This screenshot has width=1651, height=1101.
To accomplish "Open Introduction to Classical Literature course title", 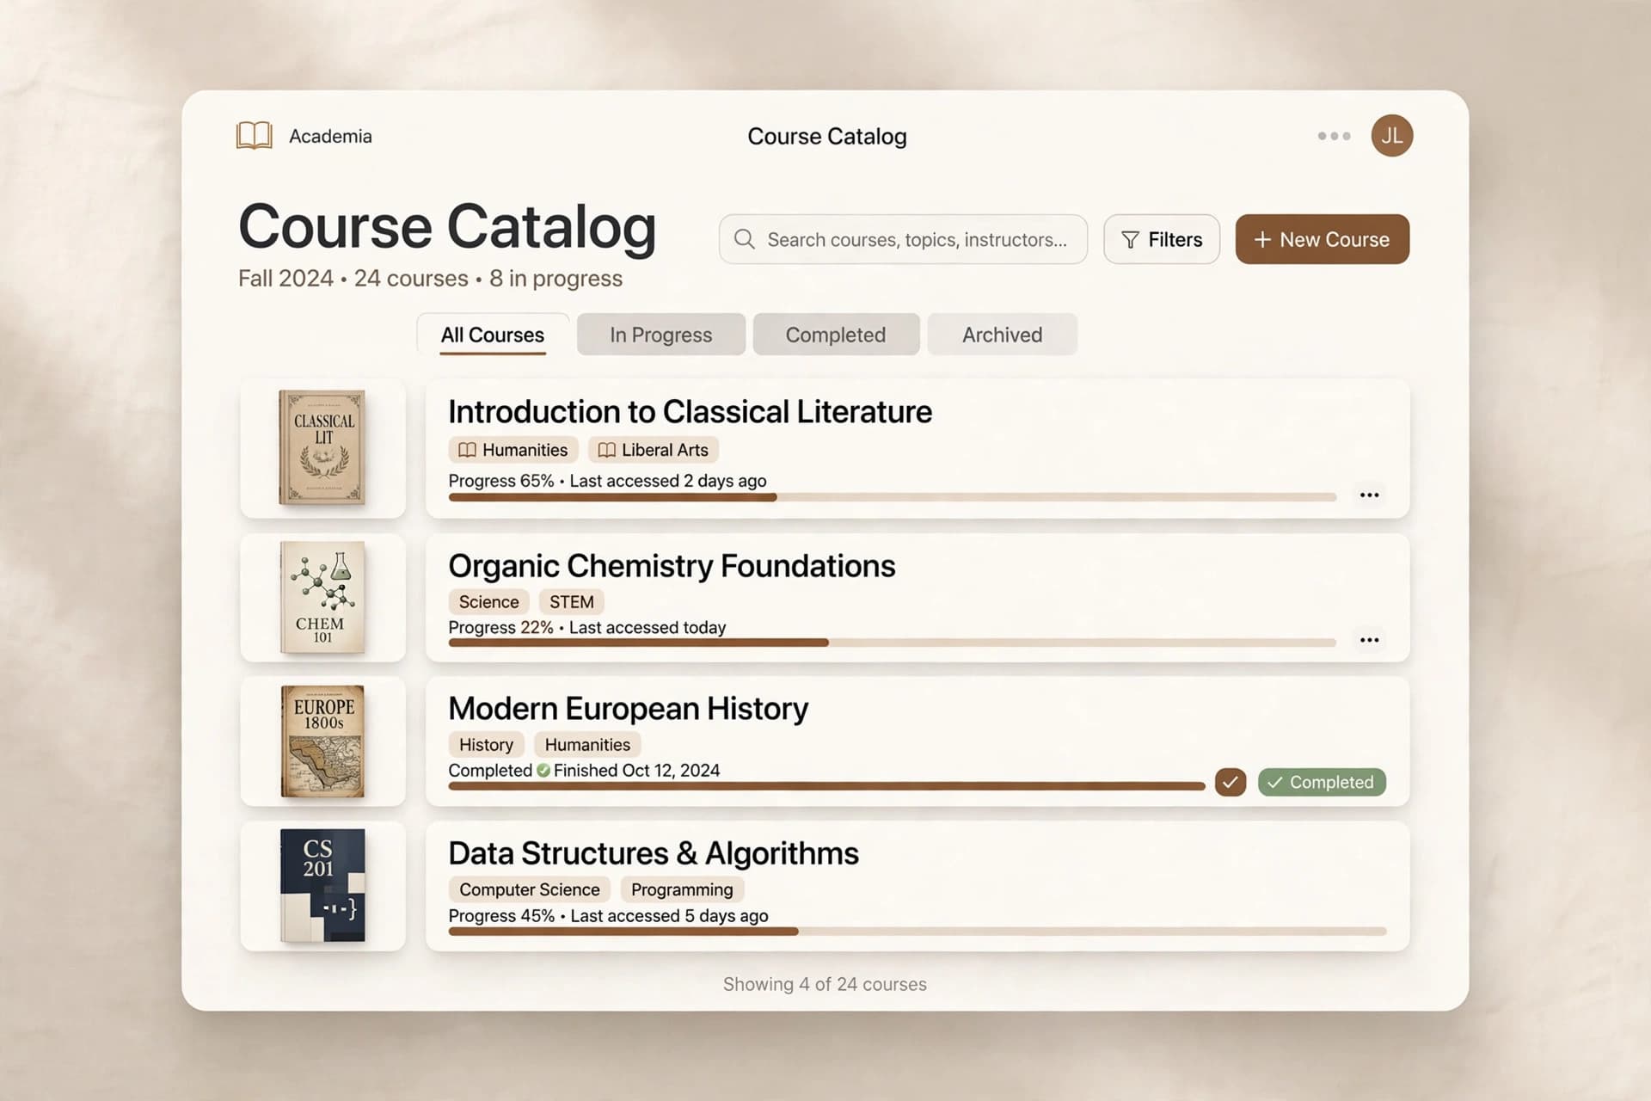I will click(690, 412).
